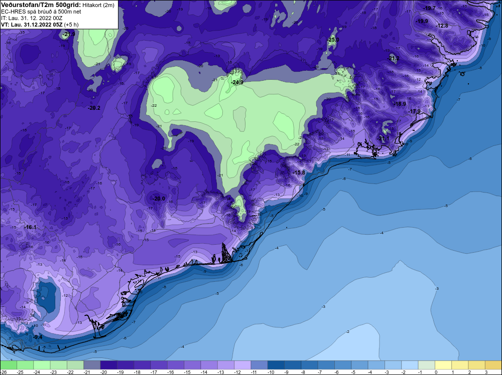
Task: Click the bold '-9.4' temperature reading
Action: click(x=38, y=337)
